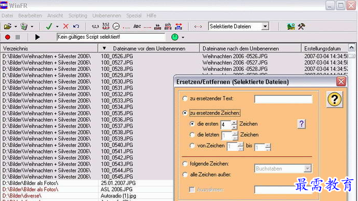Open dropdown arrow beside green checkmark
This screenshot has height=201, width=358.
pyautogui.click(x=57, y=27)
